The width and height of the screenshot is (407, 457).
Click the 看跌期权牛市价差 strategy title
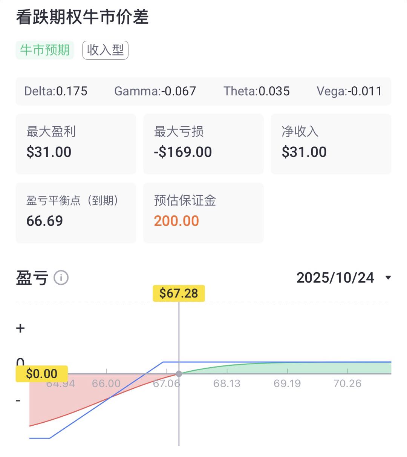tap(83, 17)
